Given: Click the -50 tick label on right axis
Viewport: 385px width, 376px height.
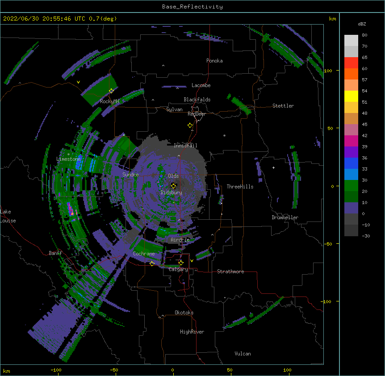Looking at the screenshot, I should [328, 244].
